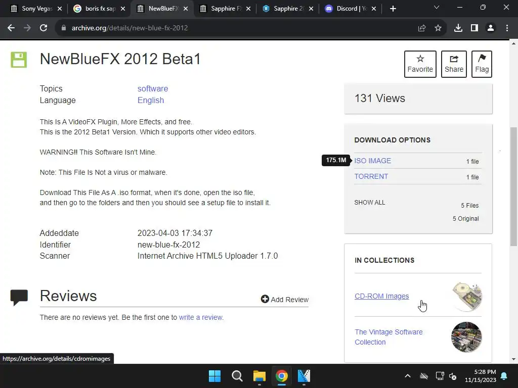The image size is (518, 388).
Task: Open Windows taskbar search
Action: tap(237, 376)
